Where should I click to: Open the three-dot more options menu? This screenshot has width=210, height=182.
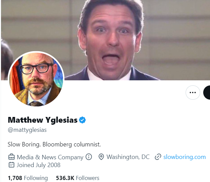tap(193, 92)
